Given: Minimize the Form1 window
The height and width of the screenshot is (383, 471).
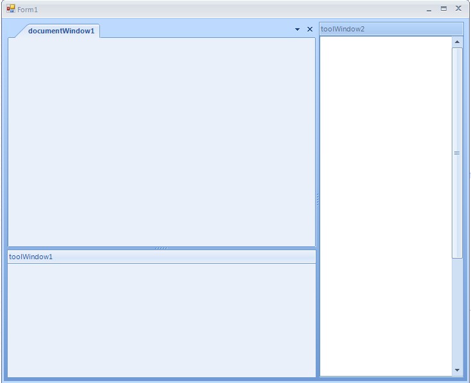Looking at the screenshot, I should click(429, 10).
